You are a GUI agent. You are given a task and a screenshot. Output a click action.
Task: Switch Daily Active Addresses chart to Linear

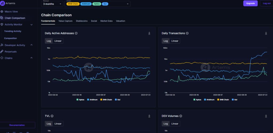[x=58, y=41]
